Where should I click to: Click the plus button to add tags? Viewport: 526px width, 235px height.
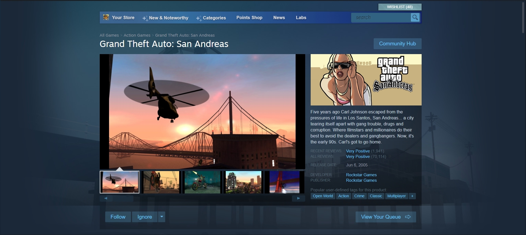(412, 196)
